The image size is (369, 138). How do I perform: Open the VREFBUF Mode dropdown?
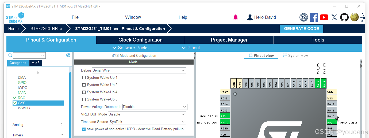[147, 114]
